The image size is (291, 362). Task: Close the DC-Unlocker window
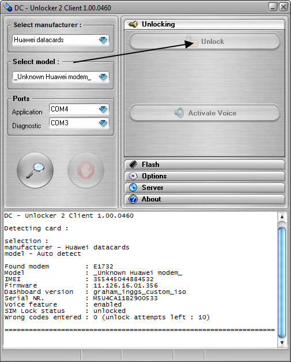pyautogui.click(x=284, y=7)
